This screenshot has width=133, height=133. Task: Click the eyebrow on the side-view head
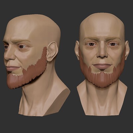(x=21, y=41)
